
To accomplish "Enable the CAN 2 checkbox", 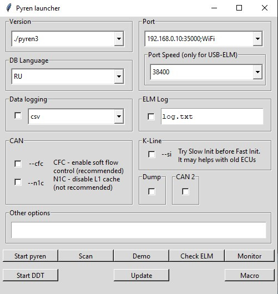I will pyautogui.click(x=185, y=191).
